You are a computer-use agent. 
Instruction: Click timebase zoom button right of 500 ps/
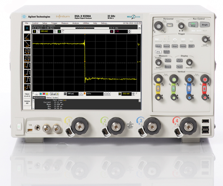[x=80, y=94]
